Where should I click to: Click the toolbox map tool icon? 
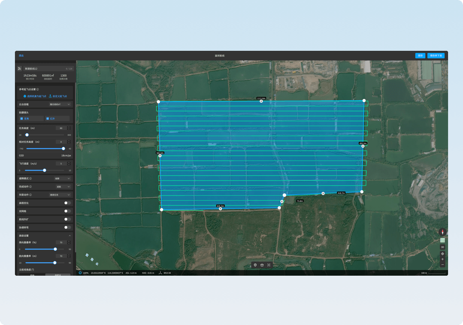coord(262,265)
